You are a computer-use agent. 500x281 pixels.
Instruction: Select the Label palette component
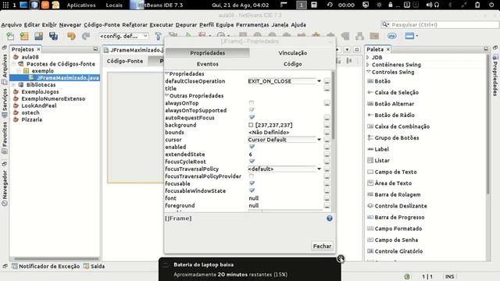coord(378,149)
